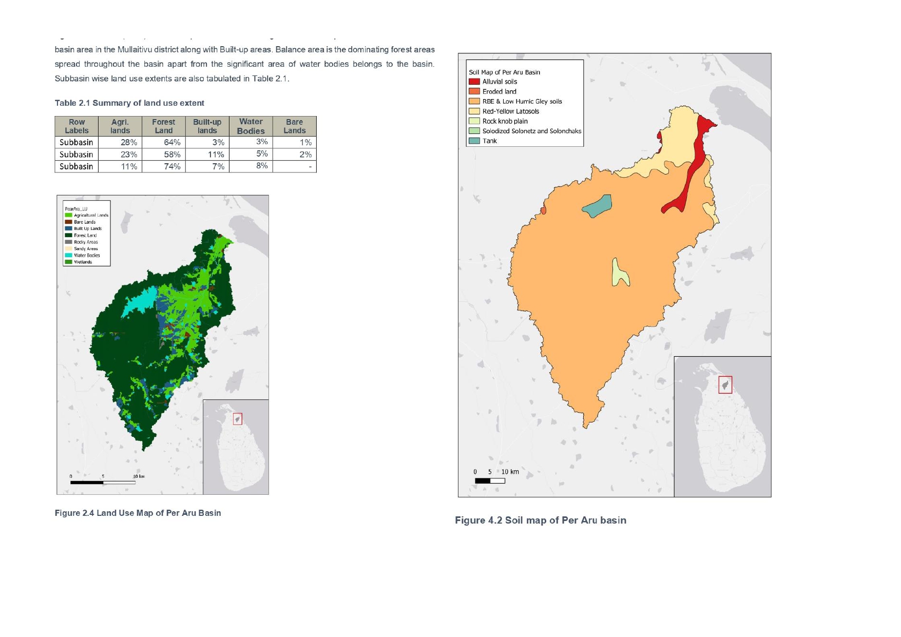901x637 pixels.
Task: Select the 74% cell in the table
Action: click(171, 166)
